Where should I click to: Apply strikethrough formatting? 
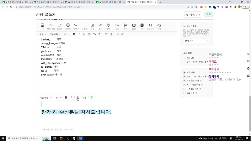[x=89, y=34]
